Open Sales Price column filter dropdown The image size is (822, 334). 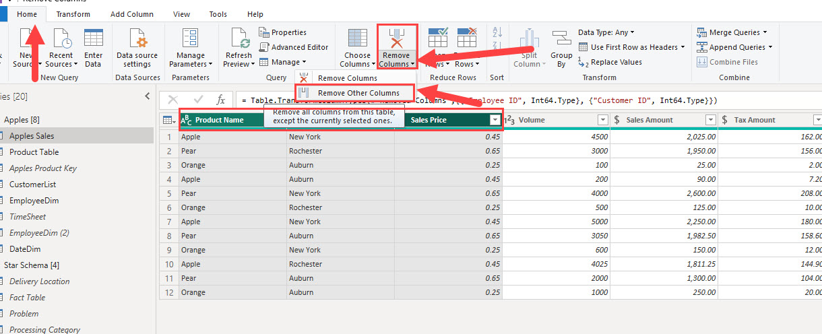[495, 120]
